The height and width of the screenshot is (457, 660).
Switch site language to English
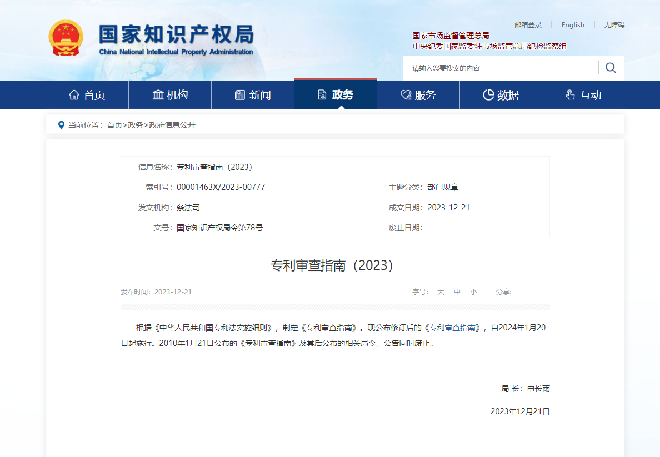click(573, 24)
